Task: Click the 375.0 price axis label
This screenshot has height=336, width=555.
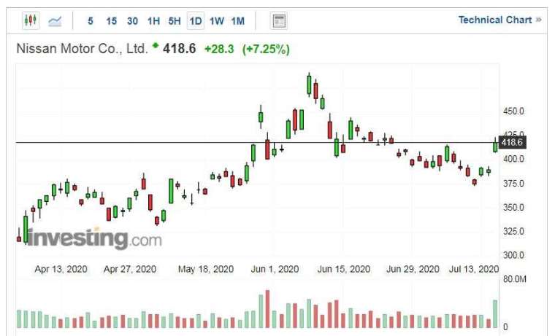Action: [513, 184]
